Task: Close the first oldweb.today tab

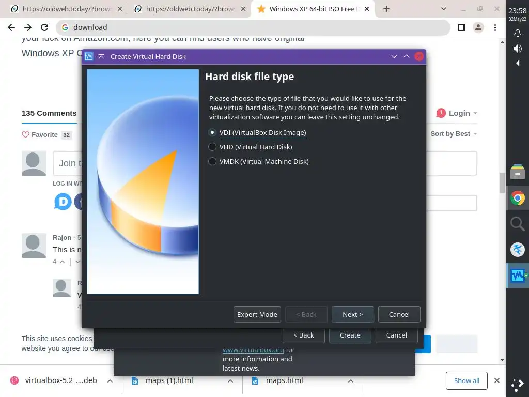Action: point(120,9)
